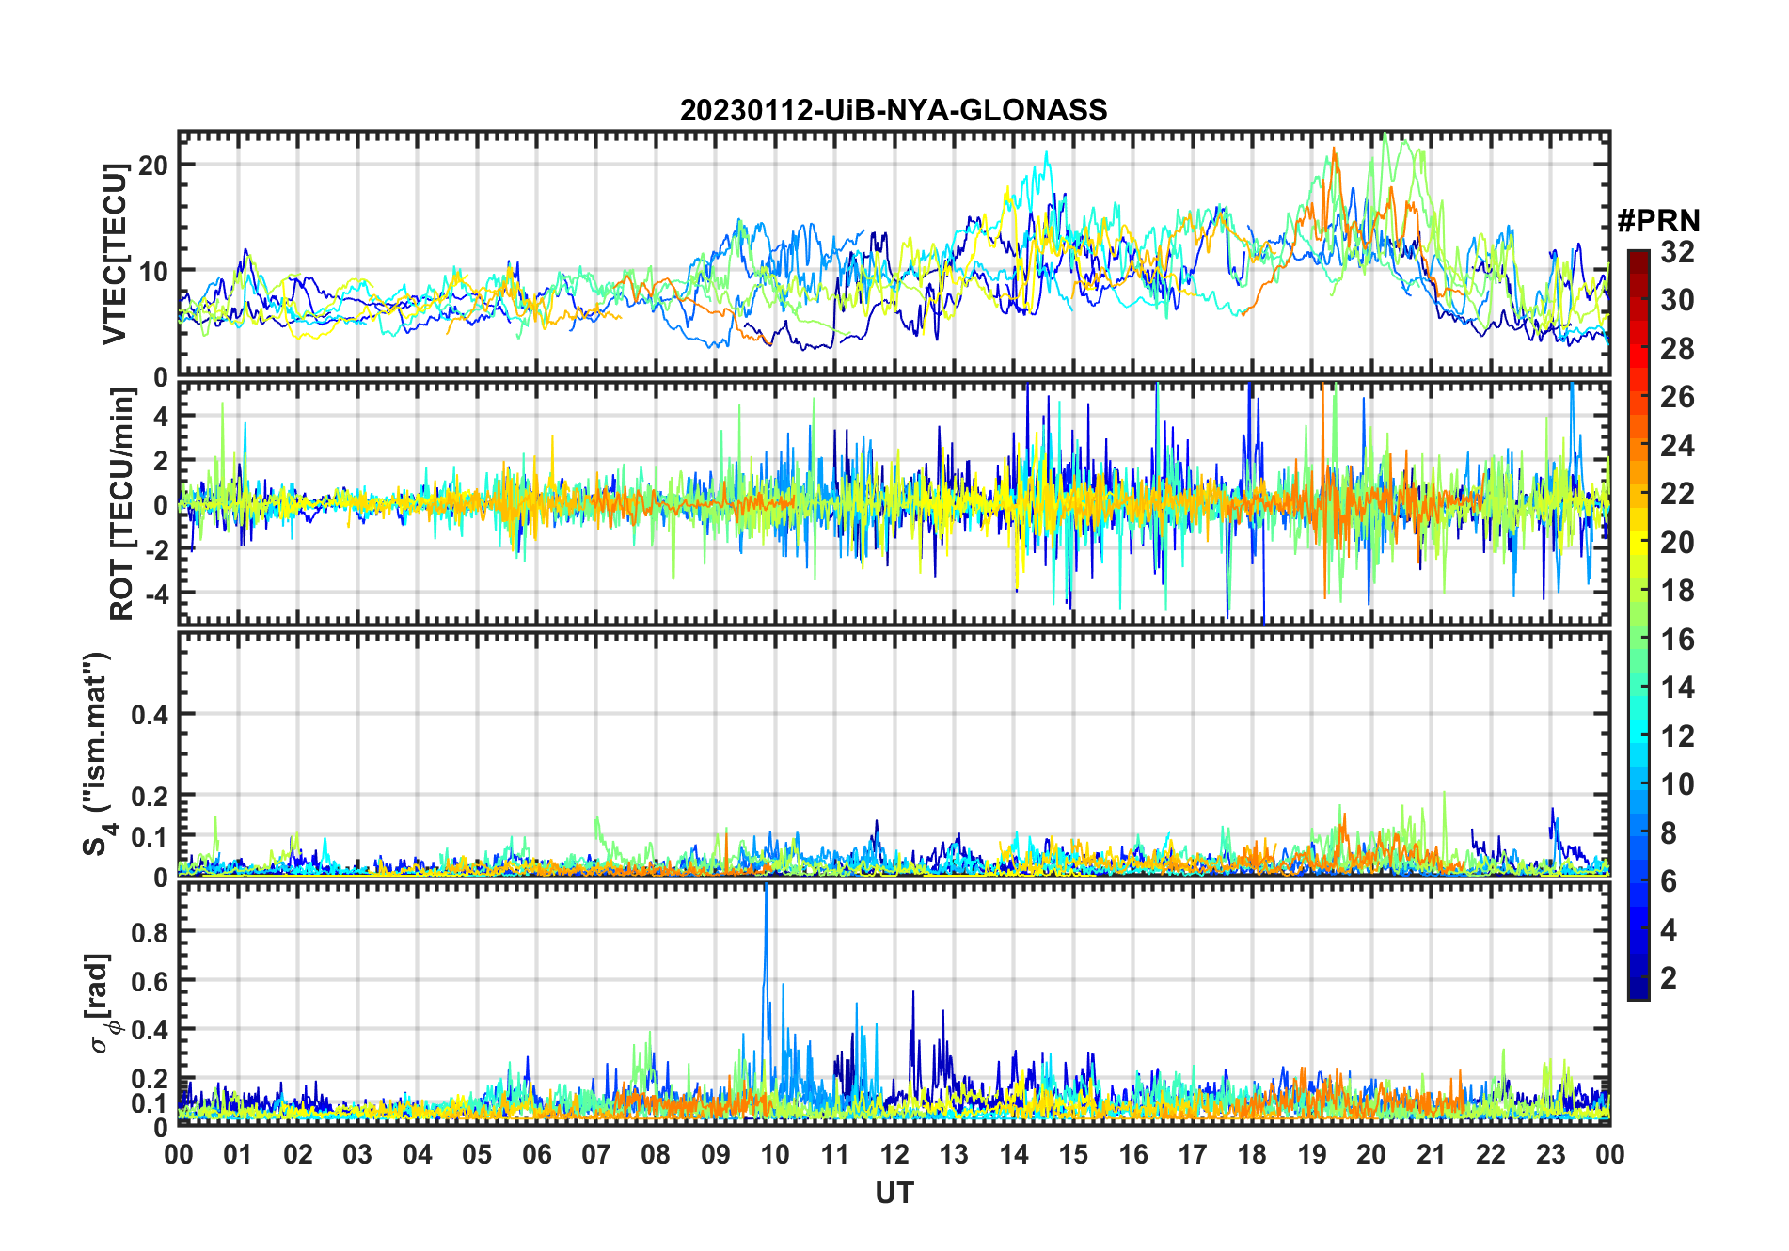Select x-axis hour tick label 21
This screenshot has height=1251, width=1789.
(x=1432, y=1154)
